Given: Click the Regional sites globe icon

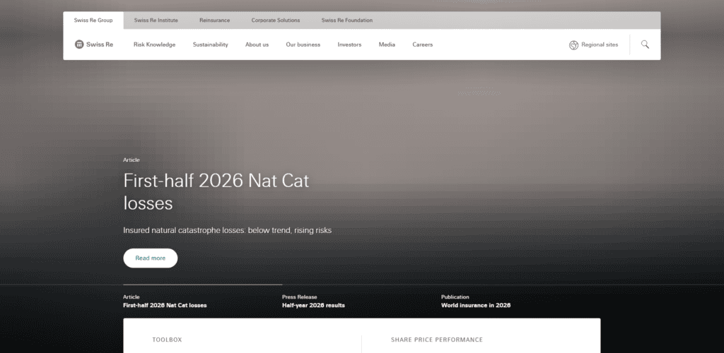Looking at the screenshot, I should (573, 44).
